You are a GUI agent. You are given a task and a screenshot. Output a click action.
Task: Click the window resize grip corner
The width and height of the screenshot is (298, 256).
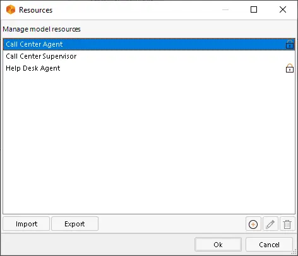(294, 252)
